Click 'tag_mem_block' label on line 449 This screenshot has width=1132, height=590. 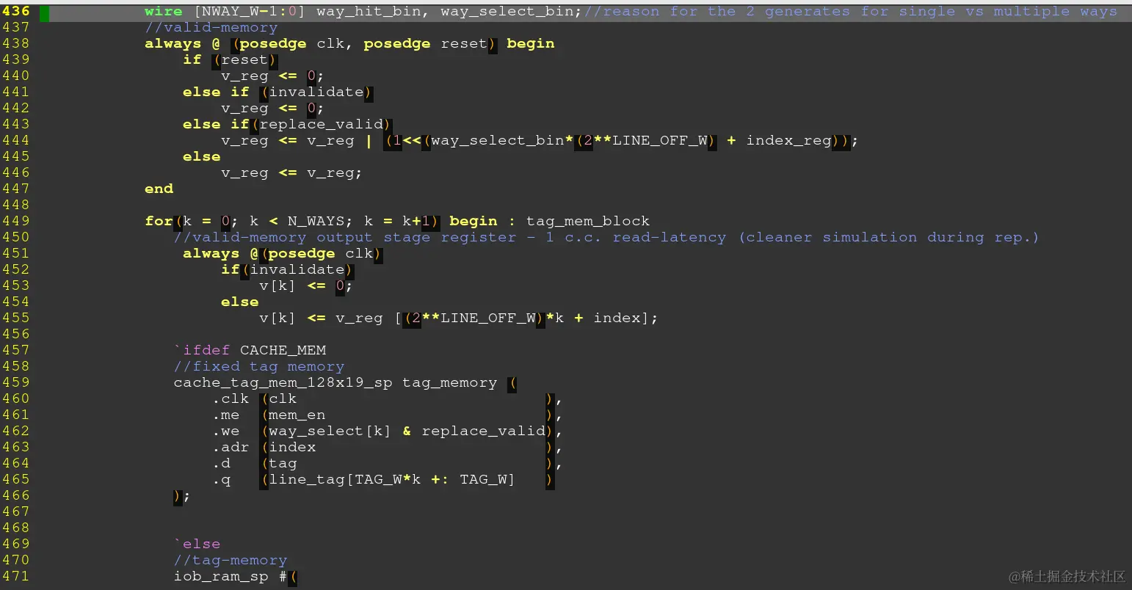588,222
